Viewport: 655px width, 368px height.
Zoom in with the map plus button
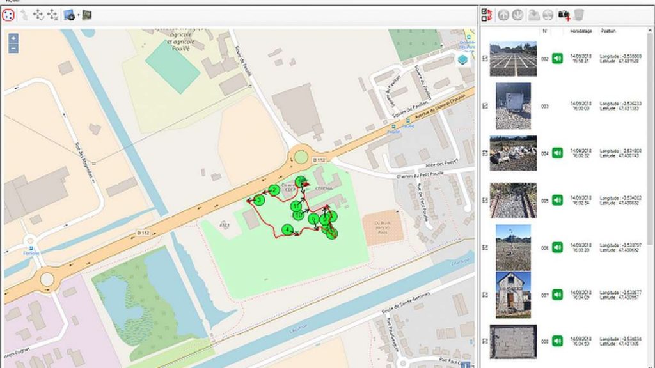(x=13, y=38)
